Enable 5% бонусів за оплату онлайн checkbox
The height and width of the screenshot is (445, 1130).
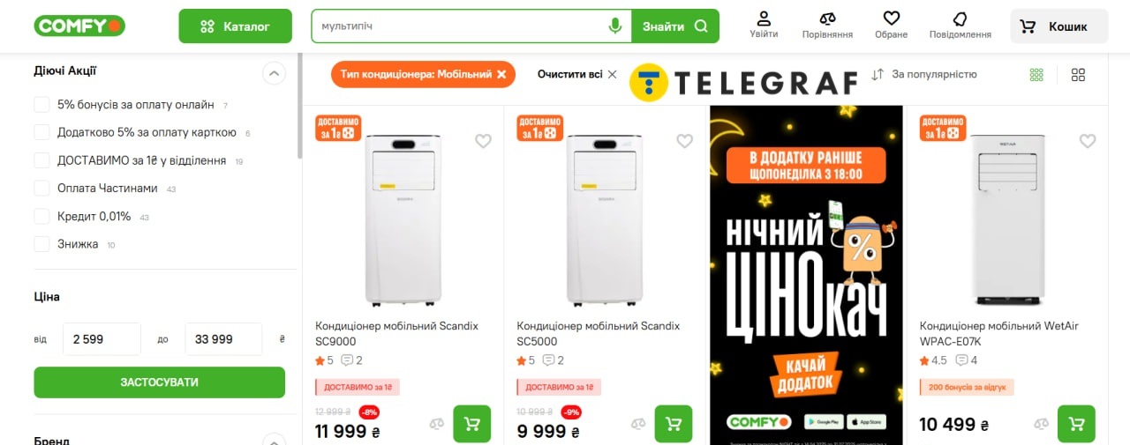tap(41, 105)
